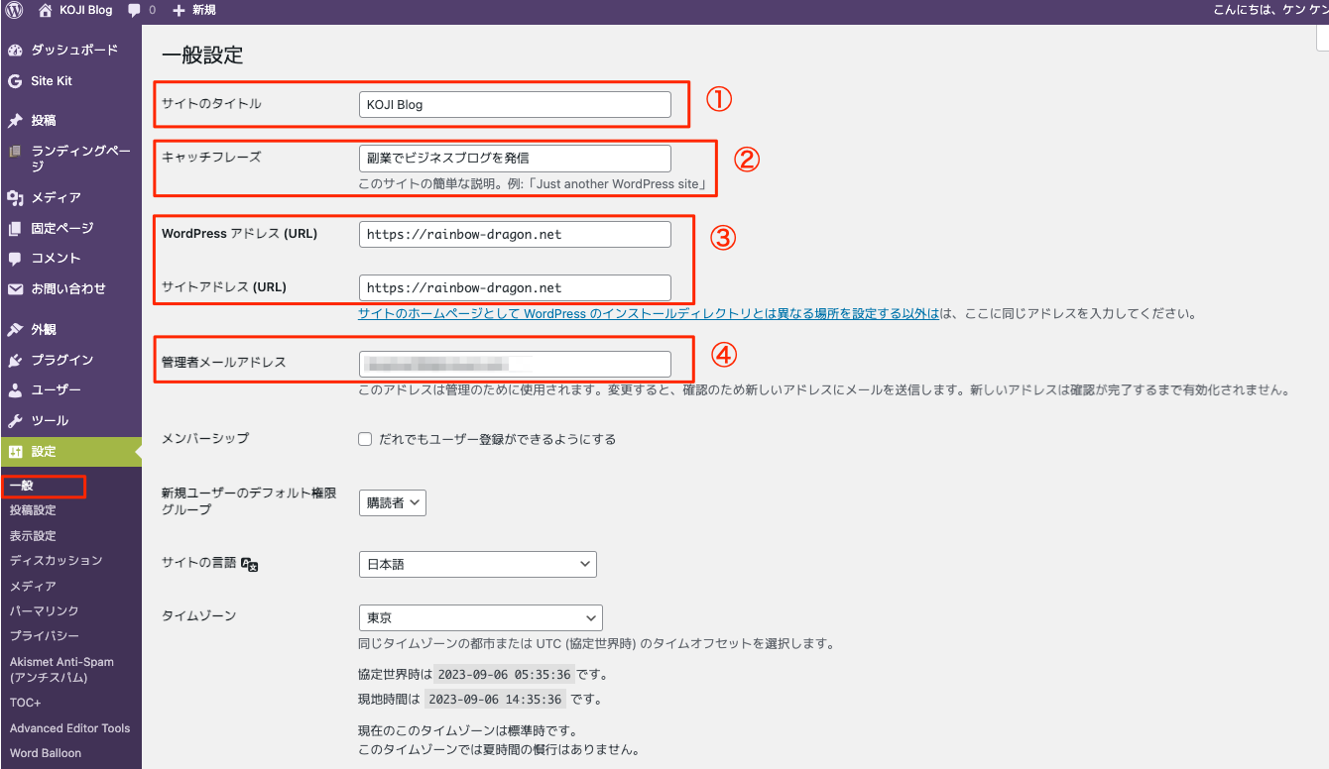Open プライバシー settings submenu
Image resolution: width=1329 pixels, height=769 pixels.
pos(45,635)
